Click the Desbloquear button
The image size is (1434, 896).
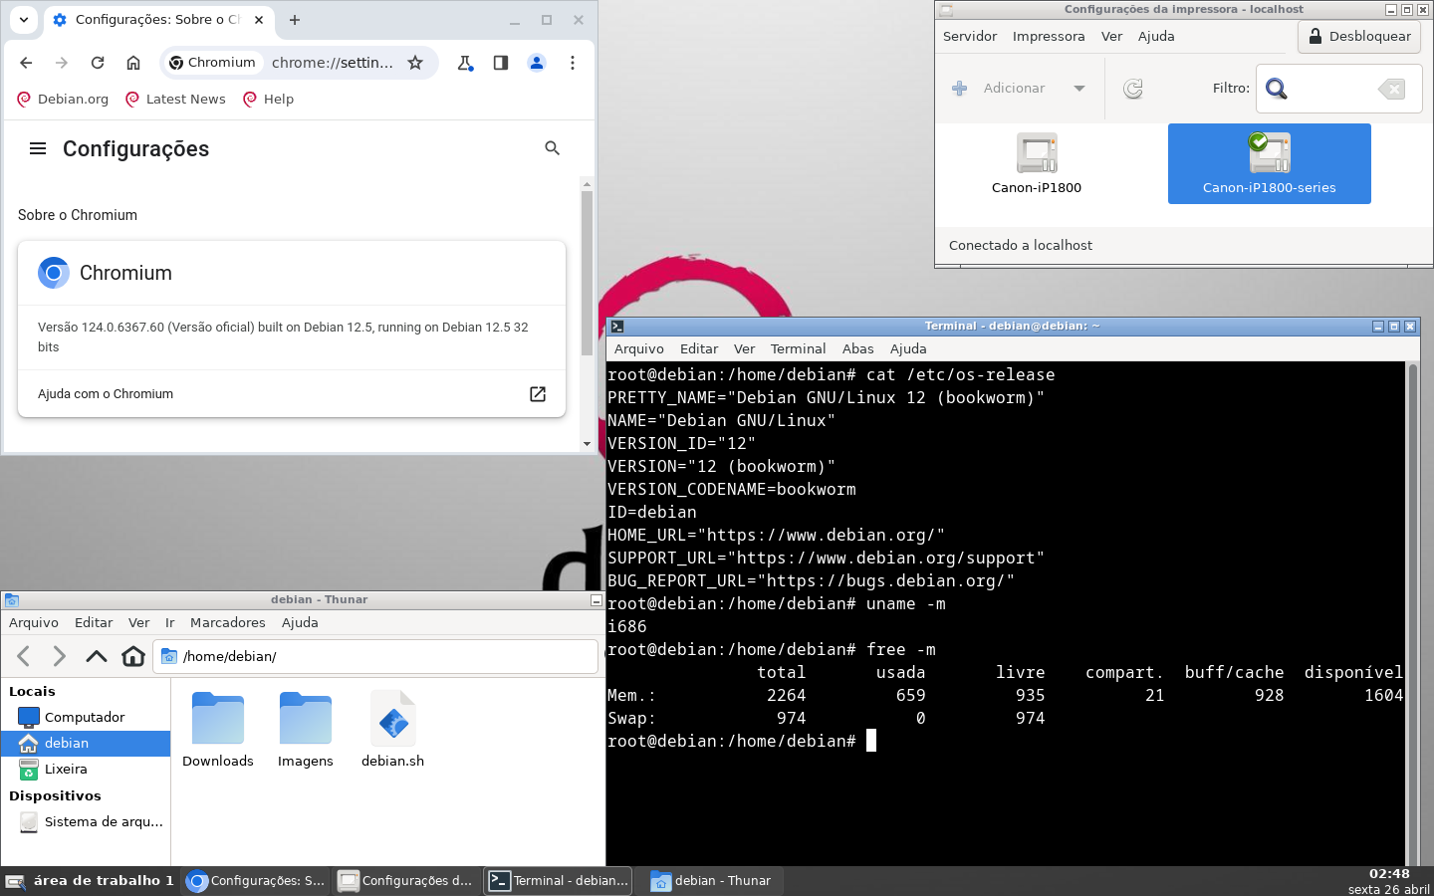(x=1359, y=37)
